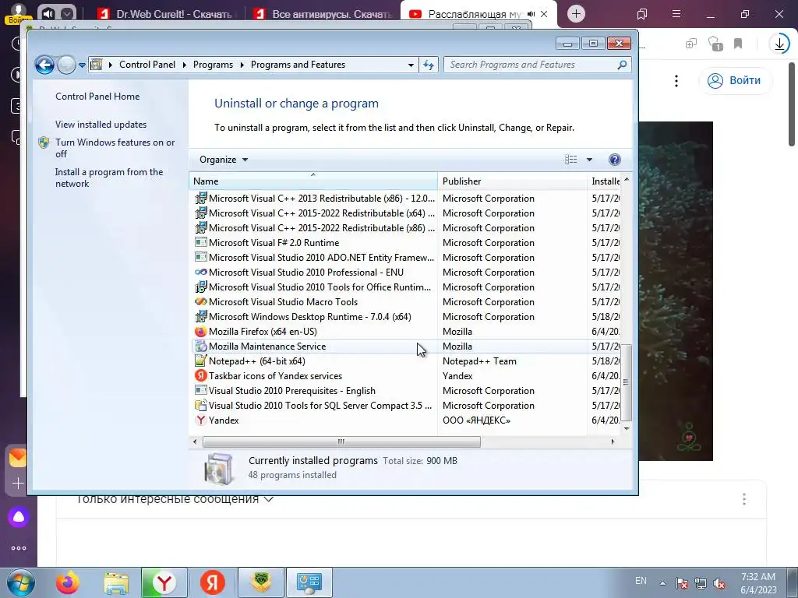Screen dimensions: 798x598
Task: Open the browser bookmarks panel icon
Action: 642,14
